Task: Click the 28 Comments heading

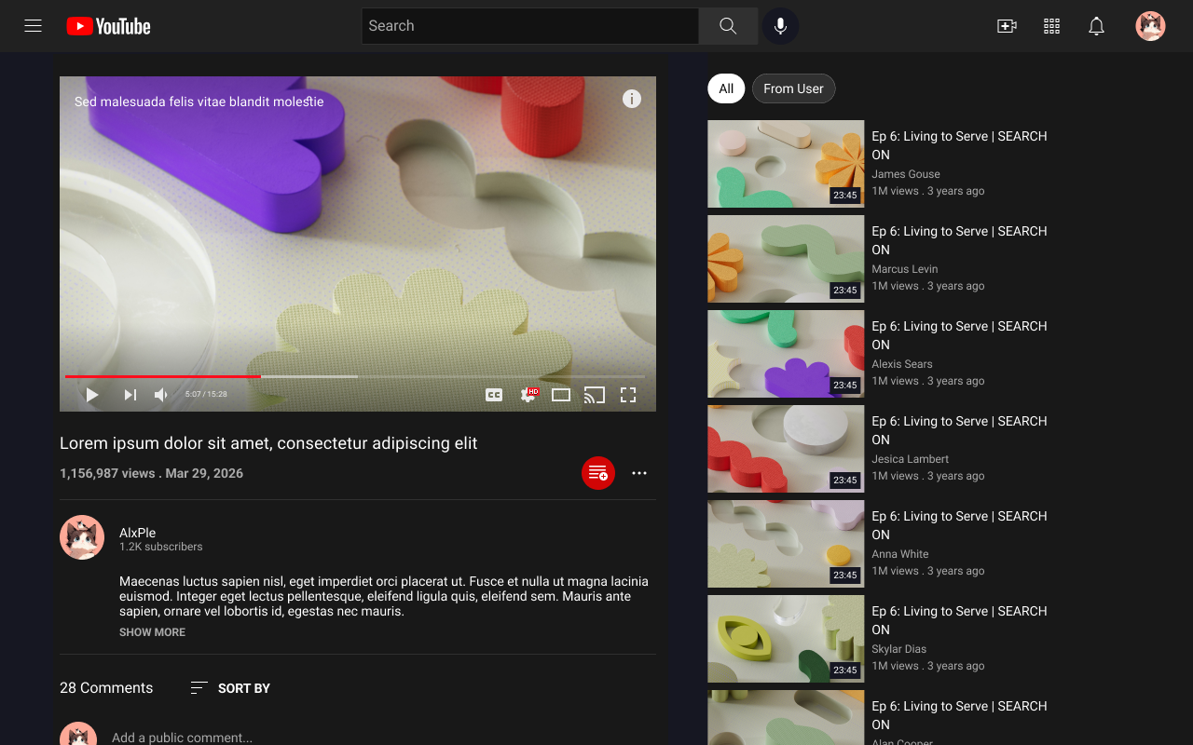Action: coord(106,688)
